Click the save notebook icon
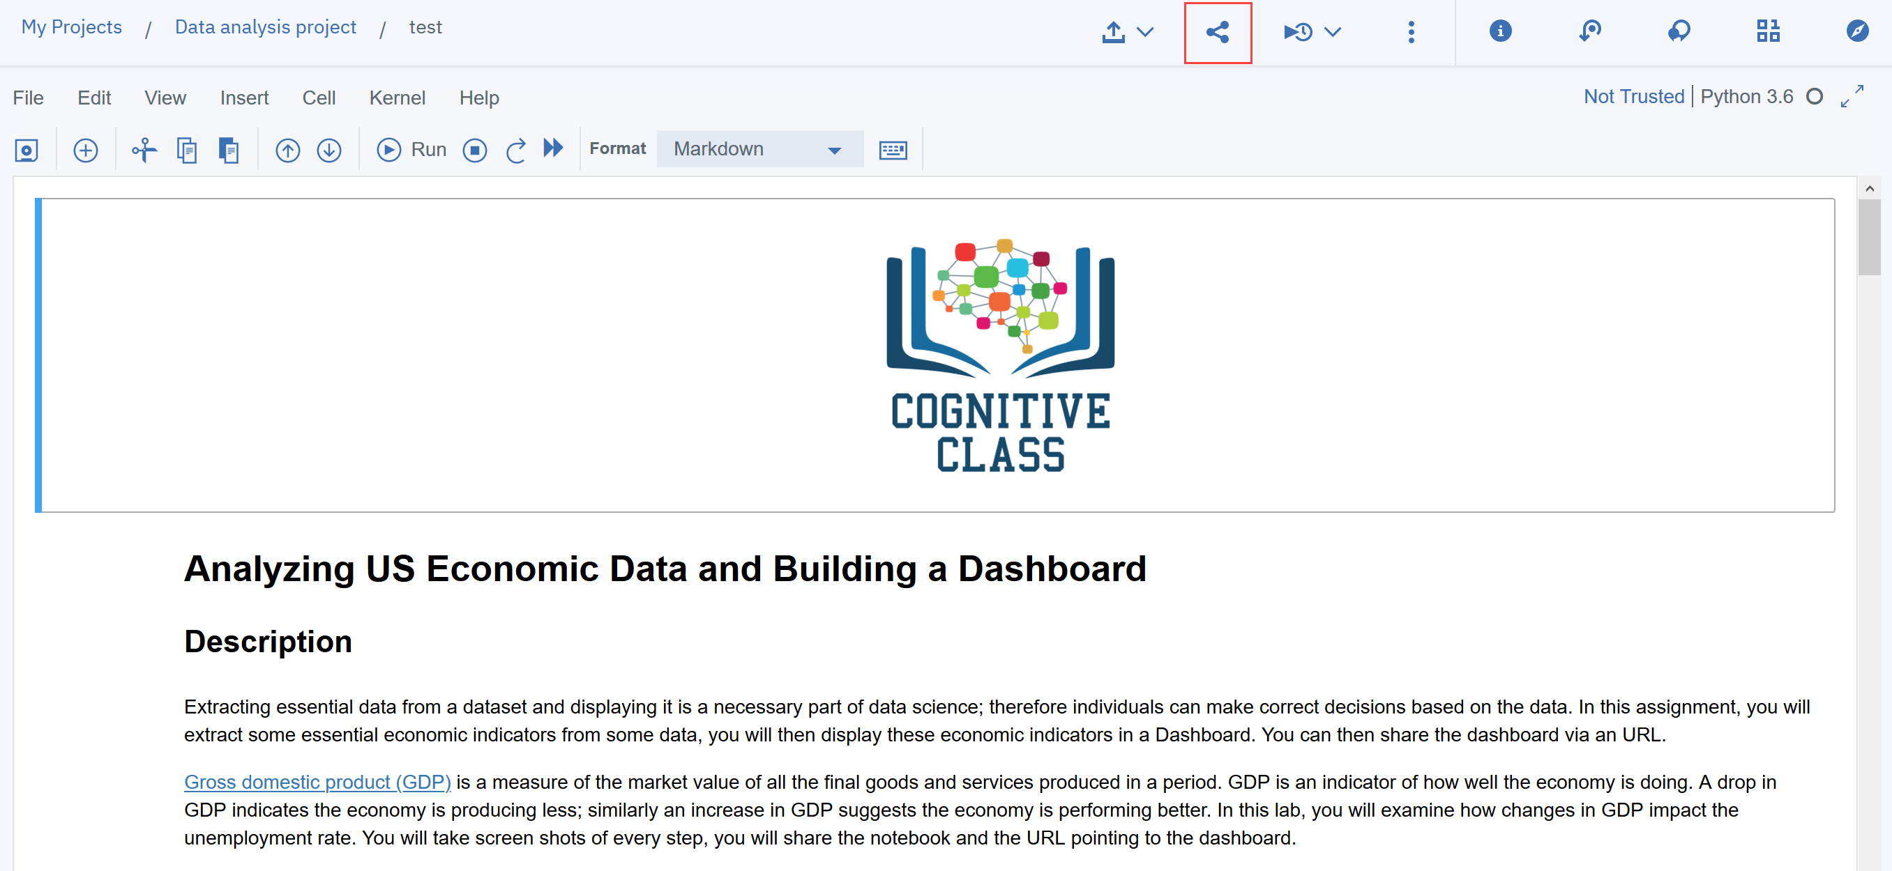Screen dimensions: 1892x871 pos(27,151)
